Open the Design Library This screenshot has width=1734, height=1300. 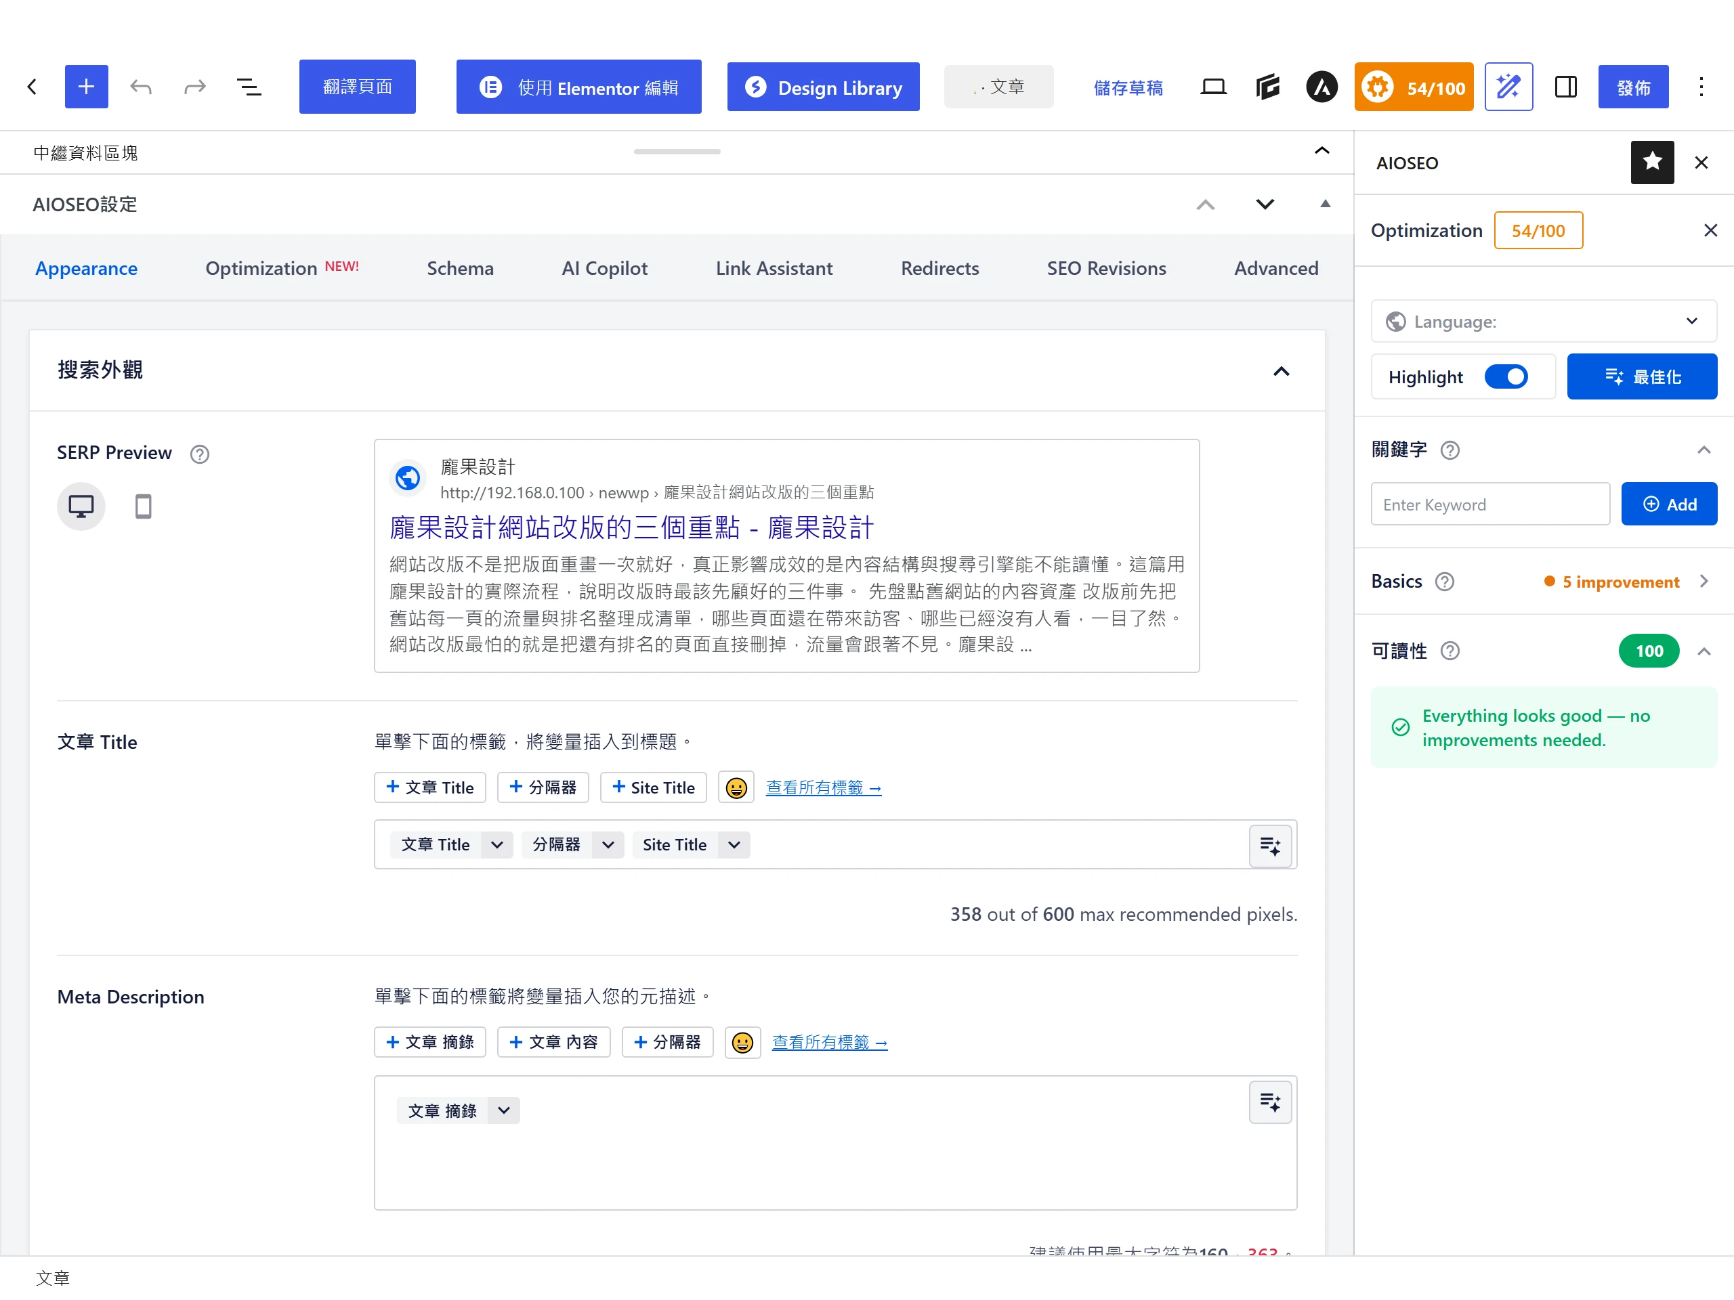tap(823, 86)
